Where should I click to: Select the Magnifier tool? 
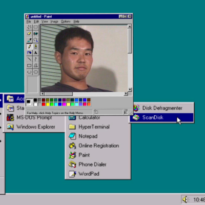click(x=36, y=40)
